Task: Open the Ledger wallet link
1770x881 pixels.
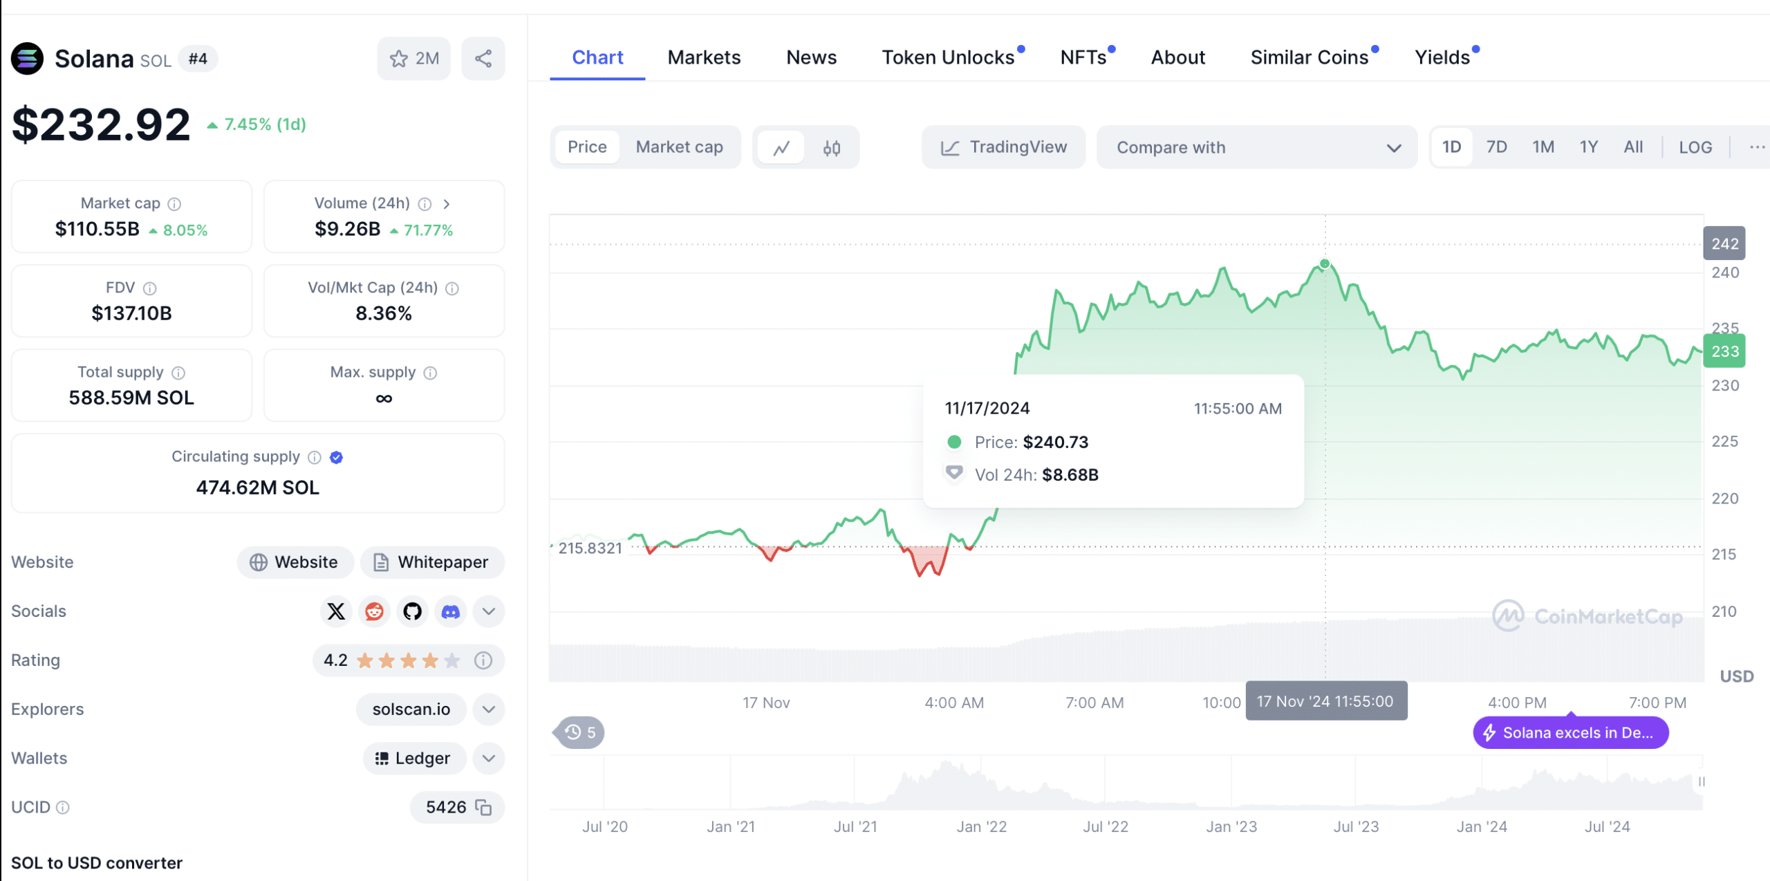Action: (414, 759)
